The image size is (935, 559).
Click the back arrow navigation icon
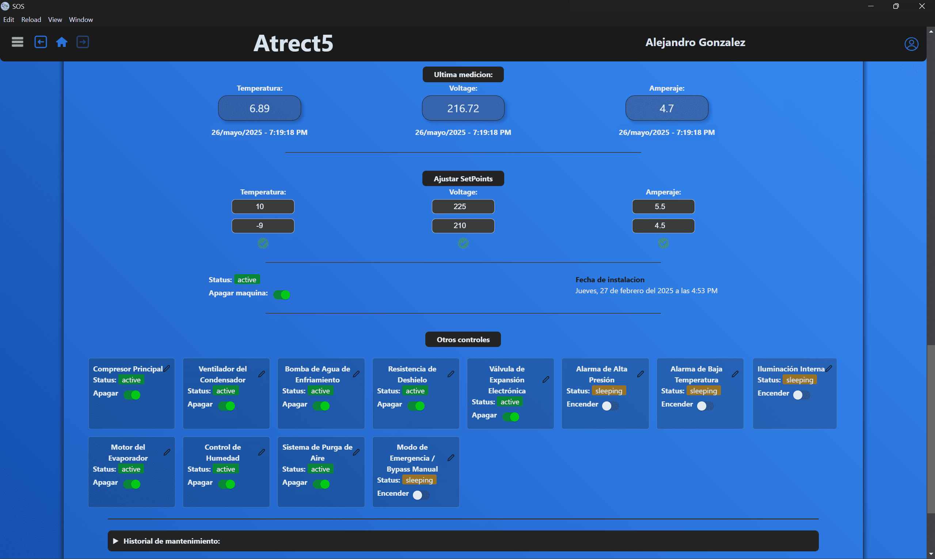[41, 42]
